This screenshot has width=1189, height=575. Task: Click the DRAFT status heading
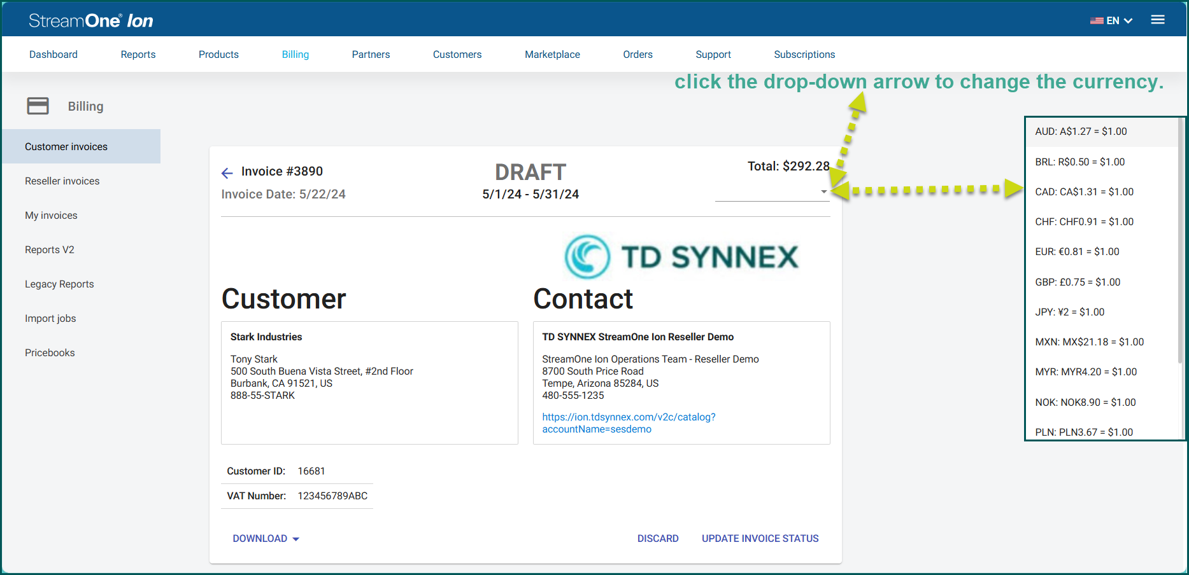[x=530, y=172]
